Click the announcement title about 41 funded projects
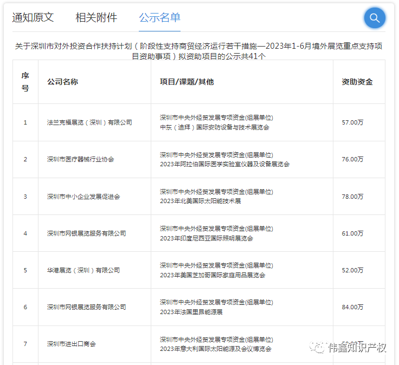 tap(199, 51)
